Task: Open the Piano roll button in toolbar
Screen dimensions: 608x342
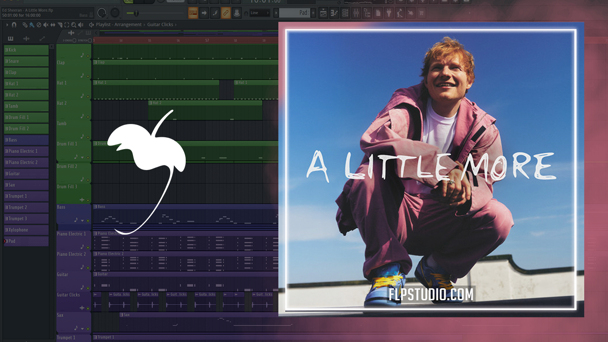Action: [334, 13]
